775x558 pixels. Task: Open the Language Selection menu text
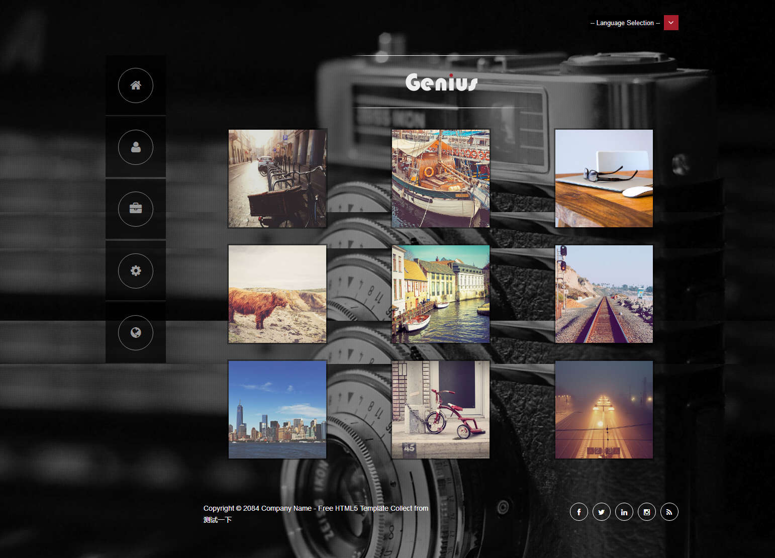pos(625,23)
